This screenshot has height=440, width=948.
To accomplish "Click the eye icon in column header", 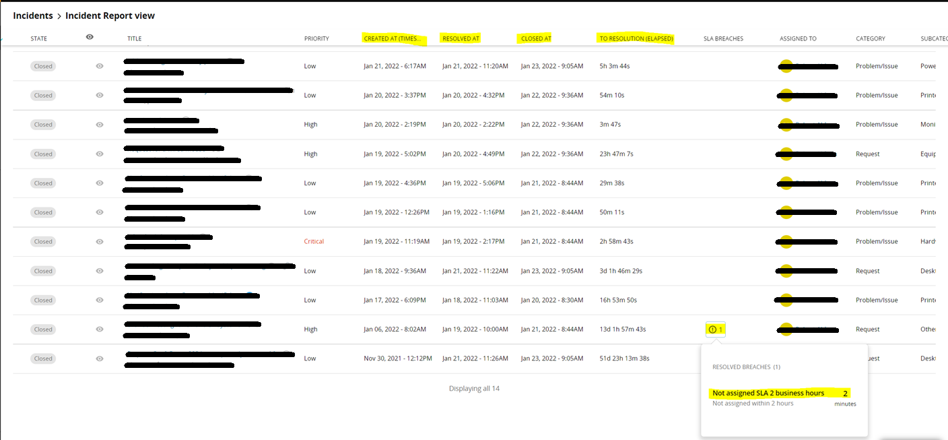I will click(90, 37).
